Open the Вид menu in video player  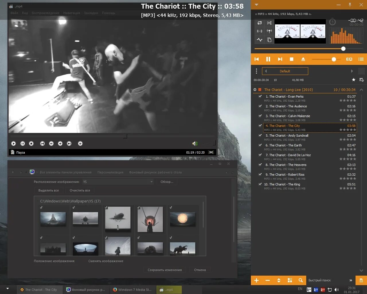coord(25,13)
